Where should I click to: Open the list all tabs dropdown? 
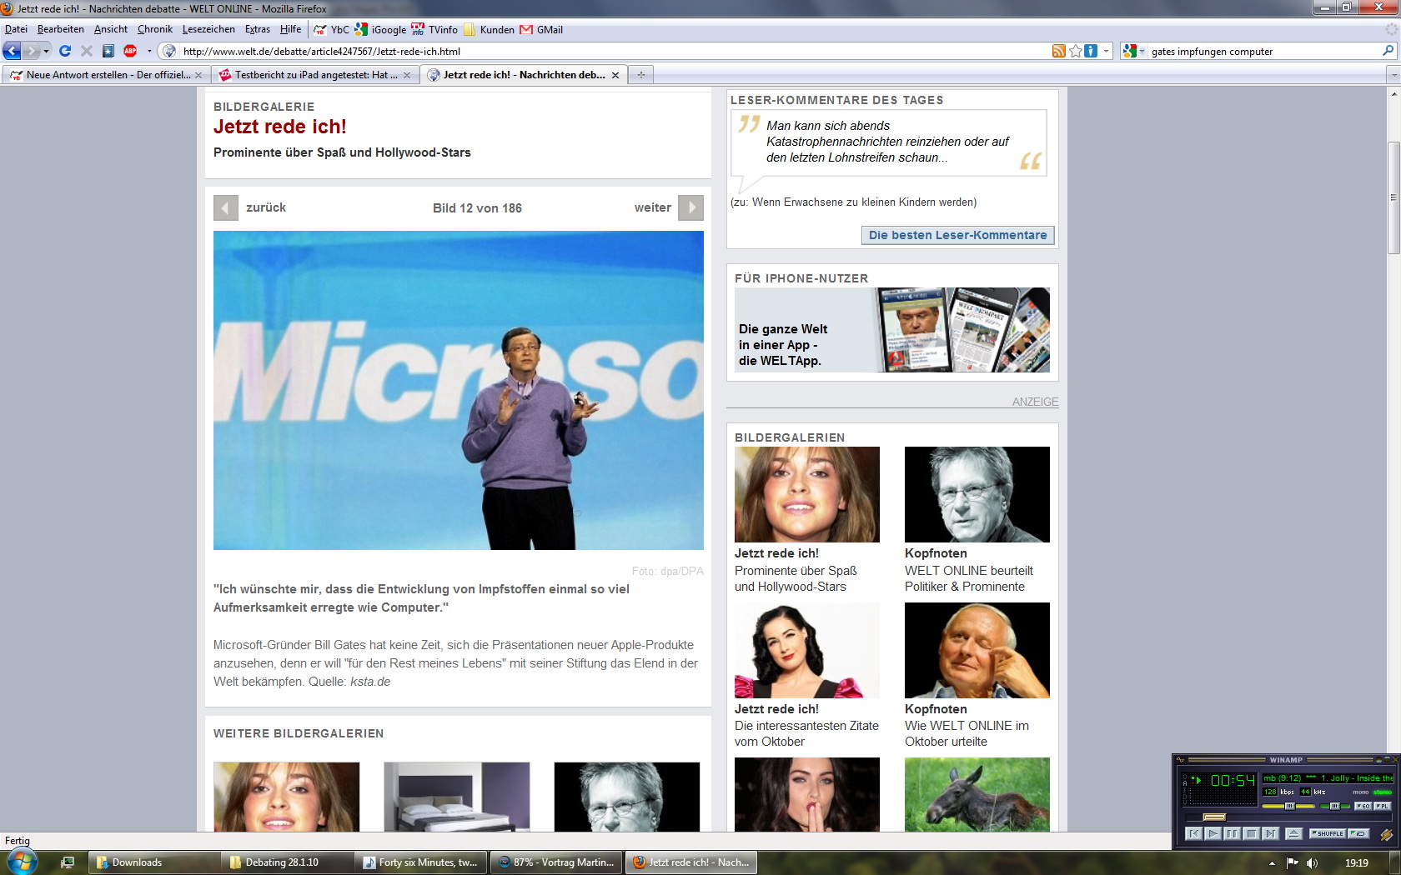click(1393, 75)
